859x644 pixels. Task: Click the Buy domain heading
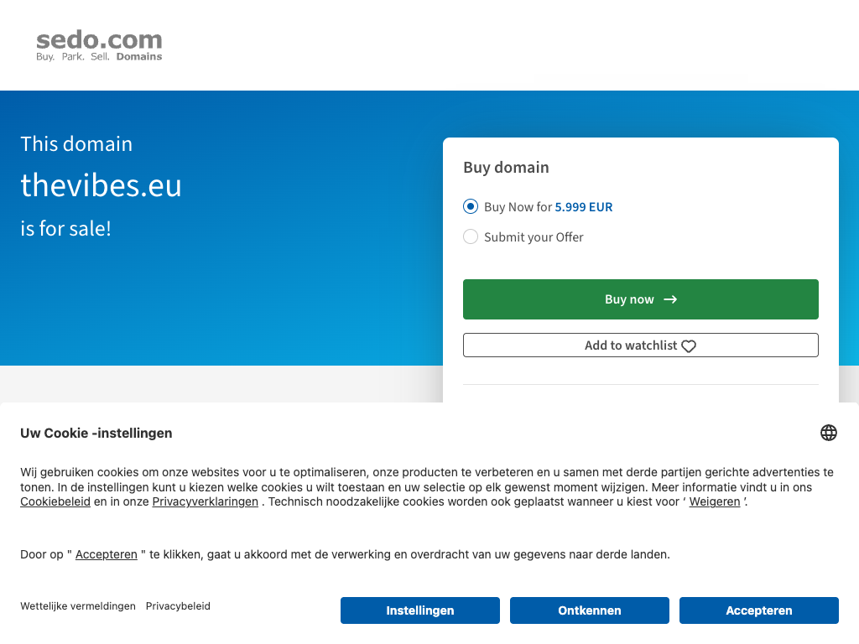click(x=506, y=168)
